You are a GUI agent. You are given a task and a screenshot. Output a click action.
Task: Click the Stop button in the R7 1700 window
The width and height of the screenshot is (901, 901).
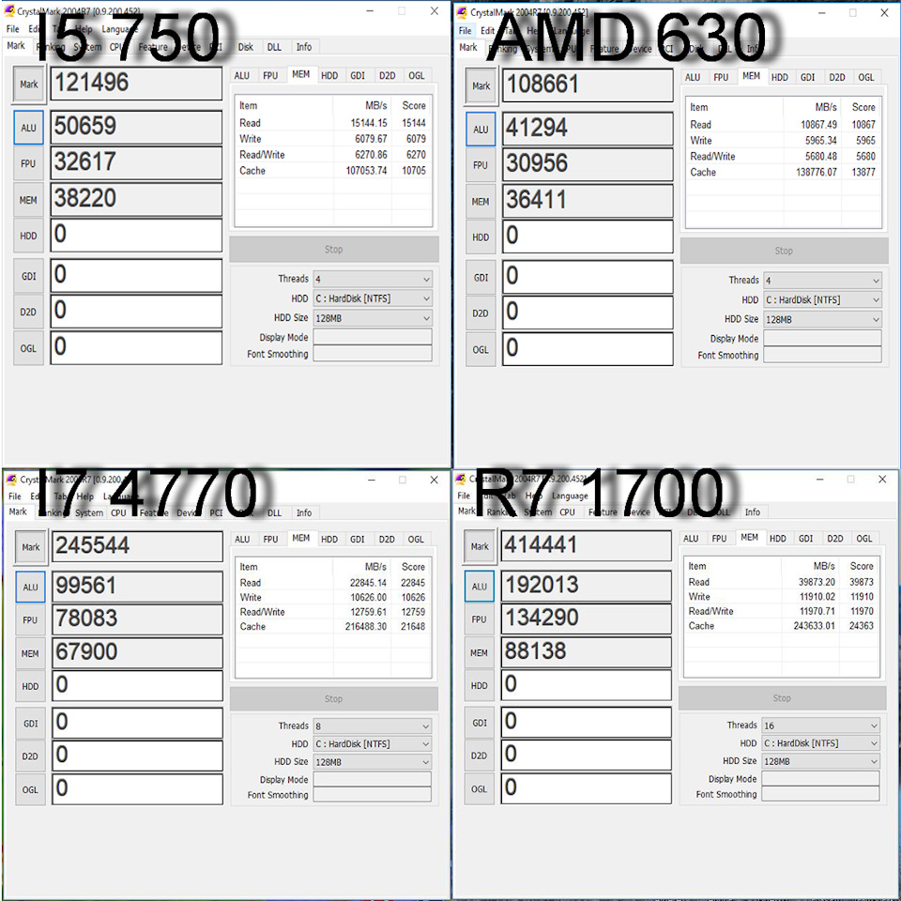[782, 698]
